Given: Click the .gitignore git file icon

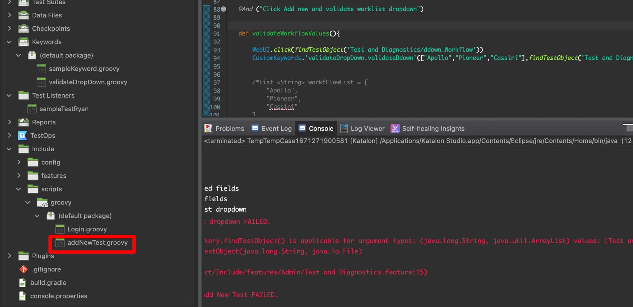Looking at the screenshot, I should click(23, 269).
